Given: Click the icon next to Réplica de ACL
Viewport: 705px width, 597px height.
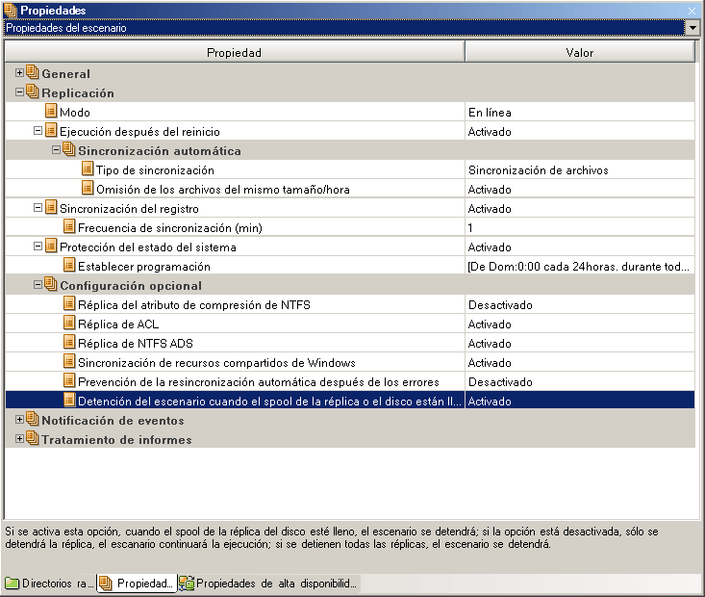Looking at the screenshot, I should [x=69, y=324].
